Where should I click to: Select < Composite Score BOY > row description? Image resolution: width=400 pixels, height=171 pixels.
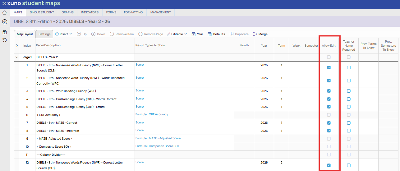54,146
